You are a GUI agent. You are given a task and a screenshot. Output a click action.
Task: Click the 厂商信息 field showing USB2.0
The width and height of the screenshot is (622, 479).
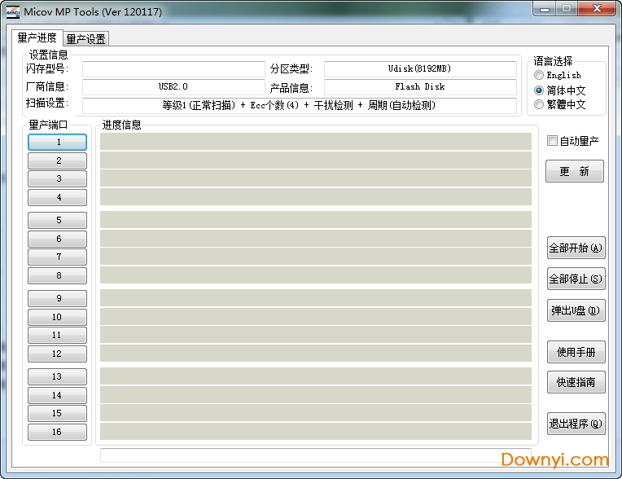[x=173, y=87]
